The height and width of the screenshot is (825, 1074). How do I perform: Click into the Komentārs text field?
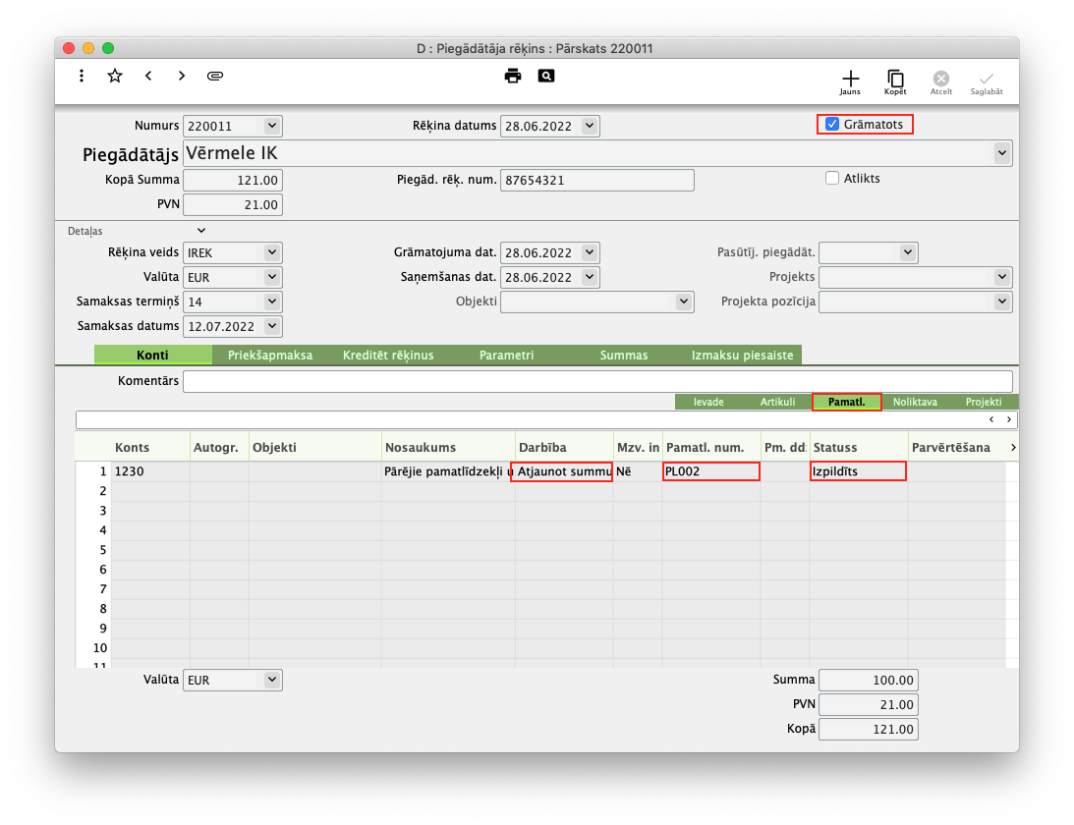point(596,381)
